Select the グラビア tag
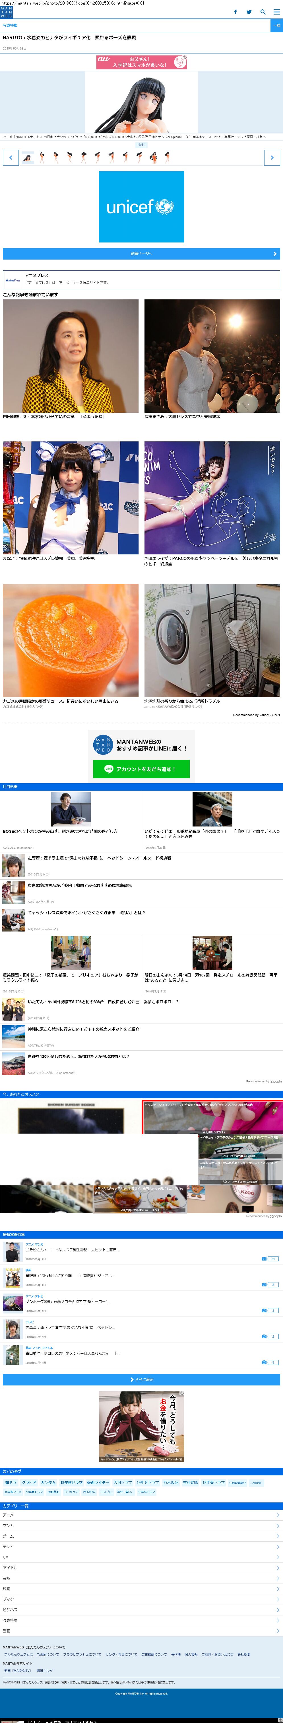 (x=29, y=1483)
